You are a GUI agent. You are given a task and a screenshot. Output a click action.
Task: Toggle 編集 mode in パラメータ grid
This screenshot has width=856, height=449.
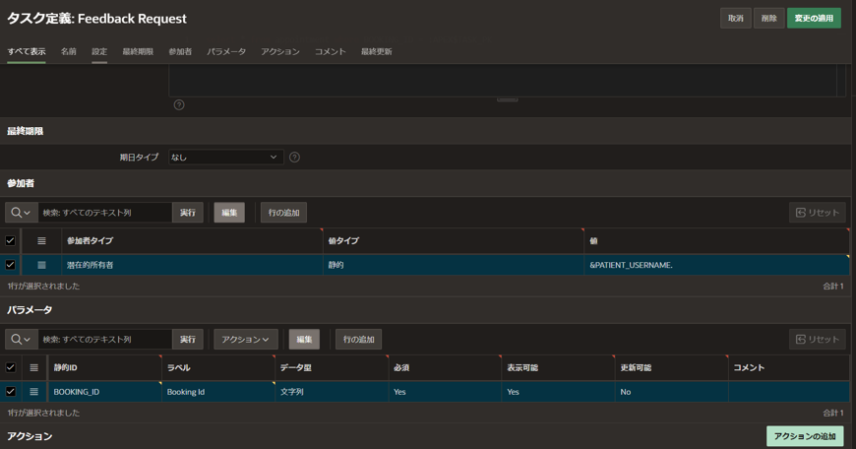304,339
